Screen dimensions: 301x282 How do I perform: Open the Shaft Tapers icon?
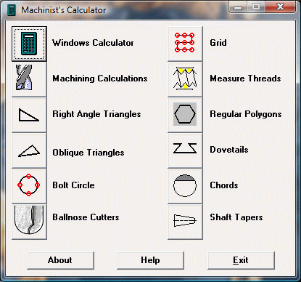click(185, 222)
